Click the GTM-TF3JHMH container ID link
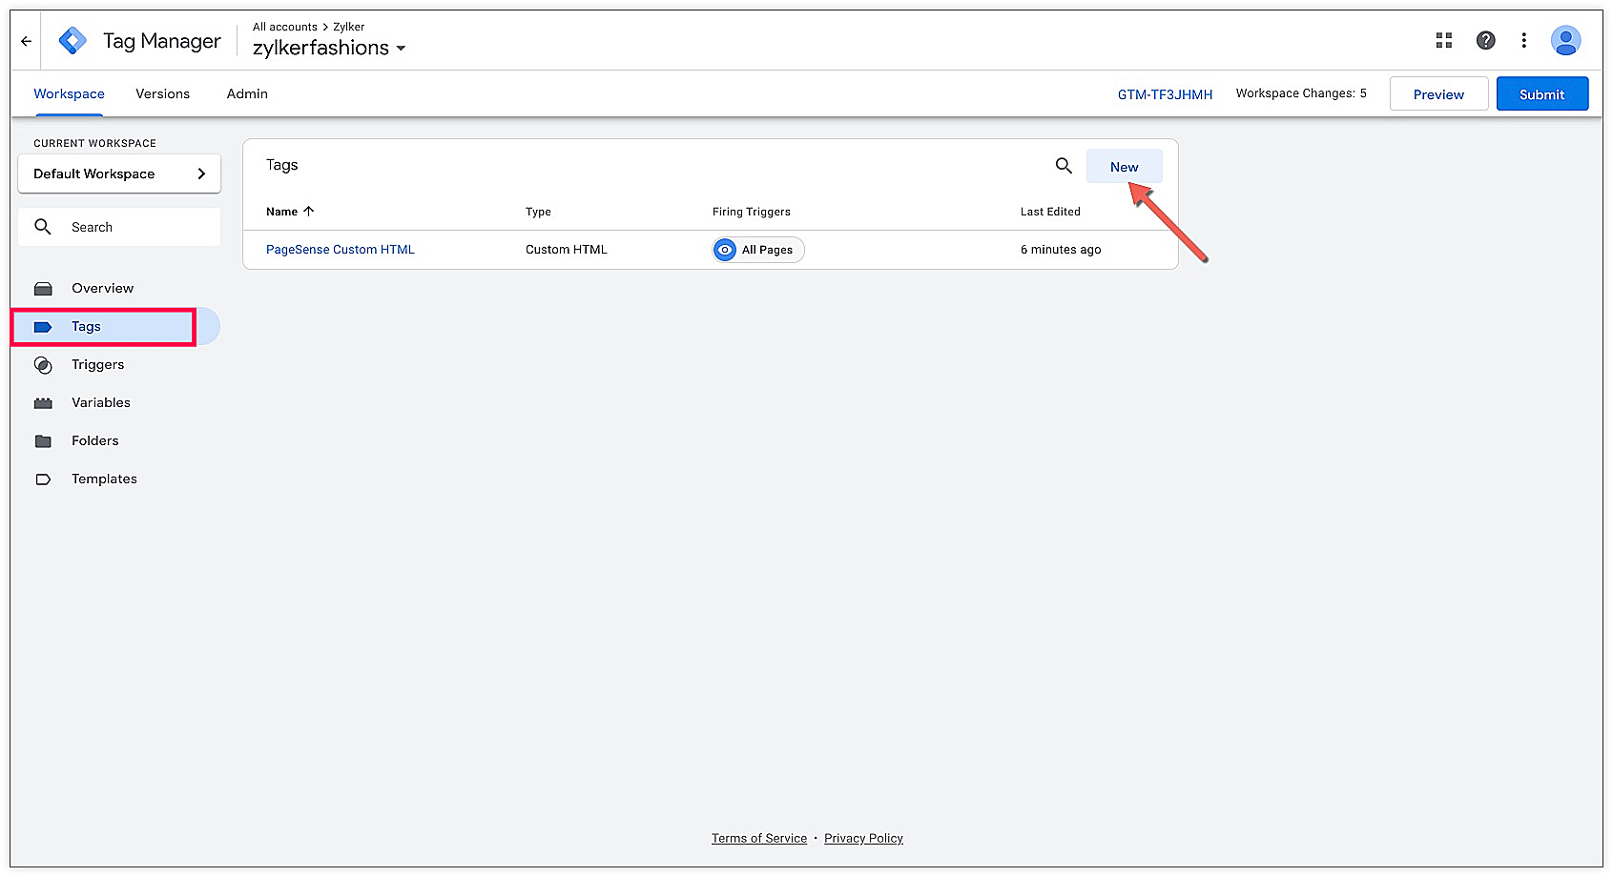 coord(1165,94)
